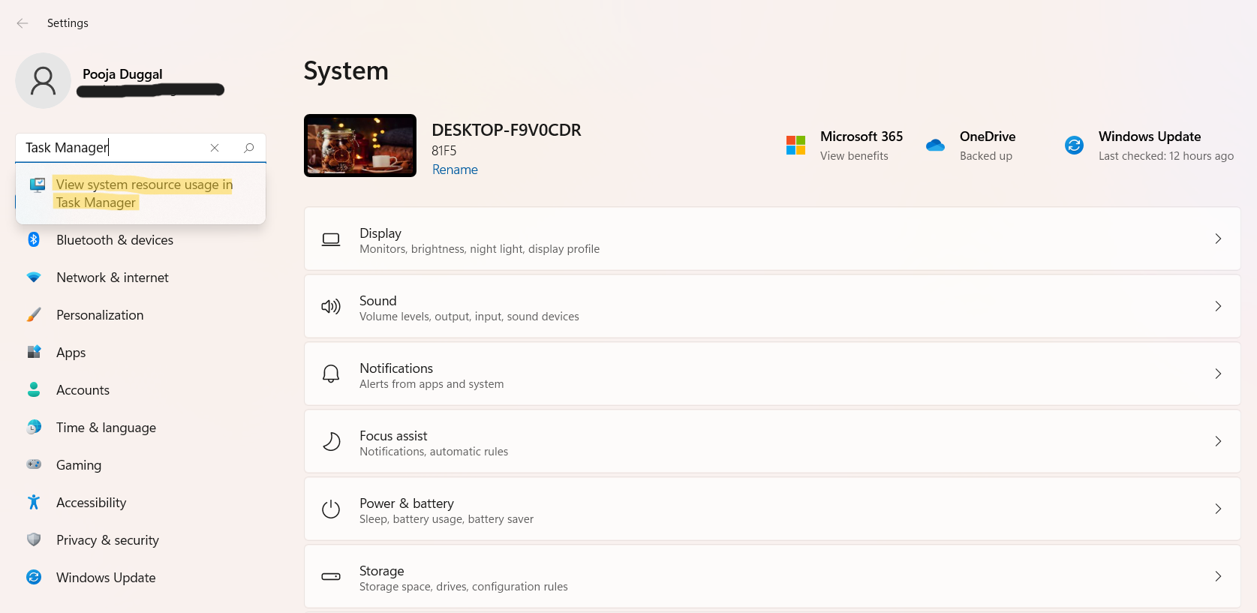
Task: Open Bluetooth & devices in the sidebar
Action: point(114,240)
